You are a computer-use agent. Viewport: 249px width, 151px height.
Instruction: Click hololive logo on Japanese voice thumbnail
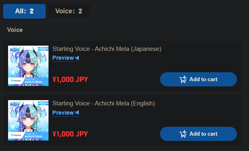click(16, 81)
